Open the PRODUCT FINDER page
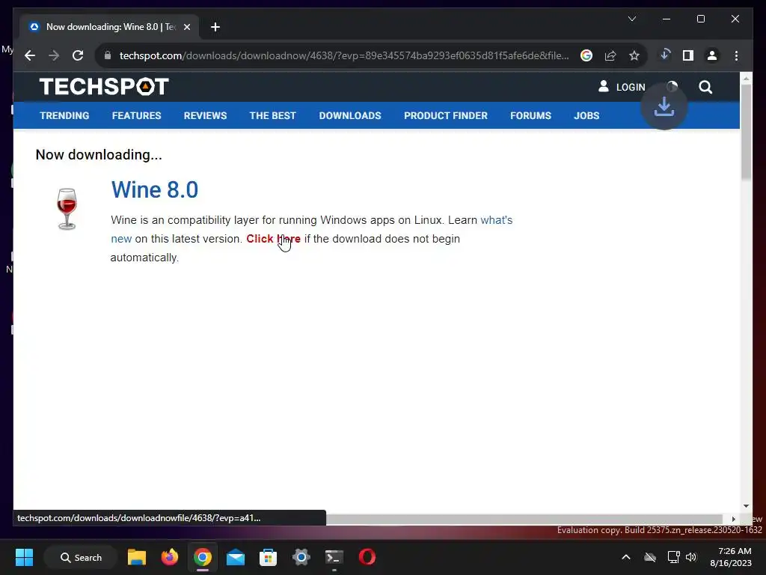Viewport: 766px width, 575px height. 446,116
